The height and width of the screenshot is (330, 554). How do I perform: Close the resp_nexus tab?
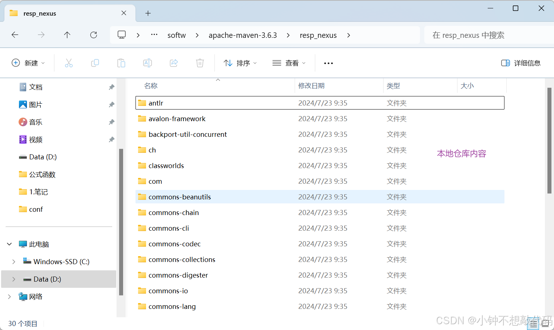tap(124, 13)
